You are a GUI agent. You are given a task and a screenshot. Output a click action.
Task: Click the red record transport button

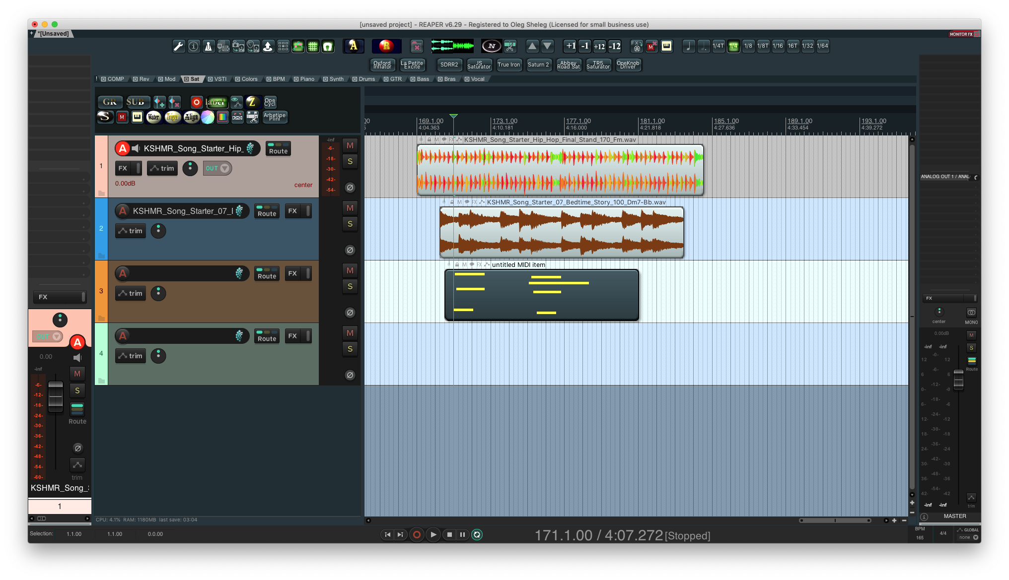417,534
